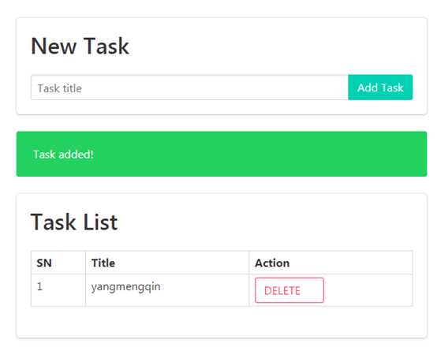Select the Title column header
437x347 pixels.
tap(103, 263)
